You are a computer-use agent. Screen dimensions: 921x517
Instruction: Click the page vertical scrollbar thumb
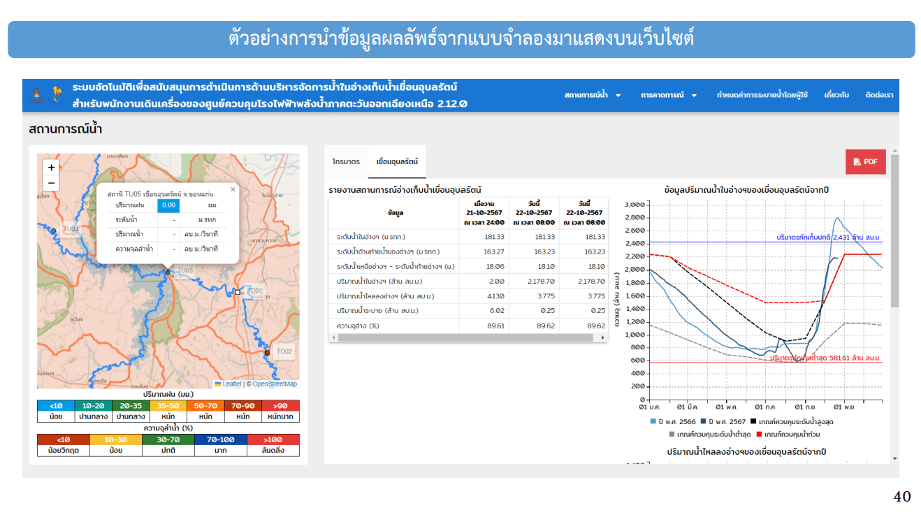pos(894,231)
